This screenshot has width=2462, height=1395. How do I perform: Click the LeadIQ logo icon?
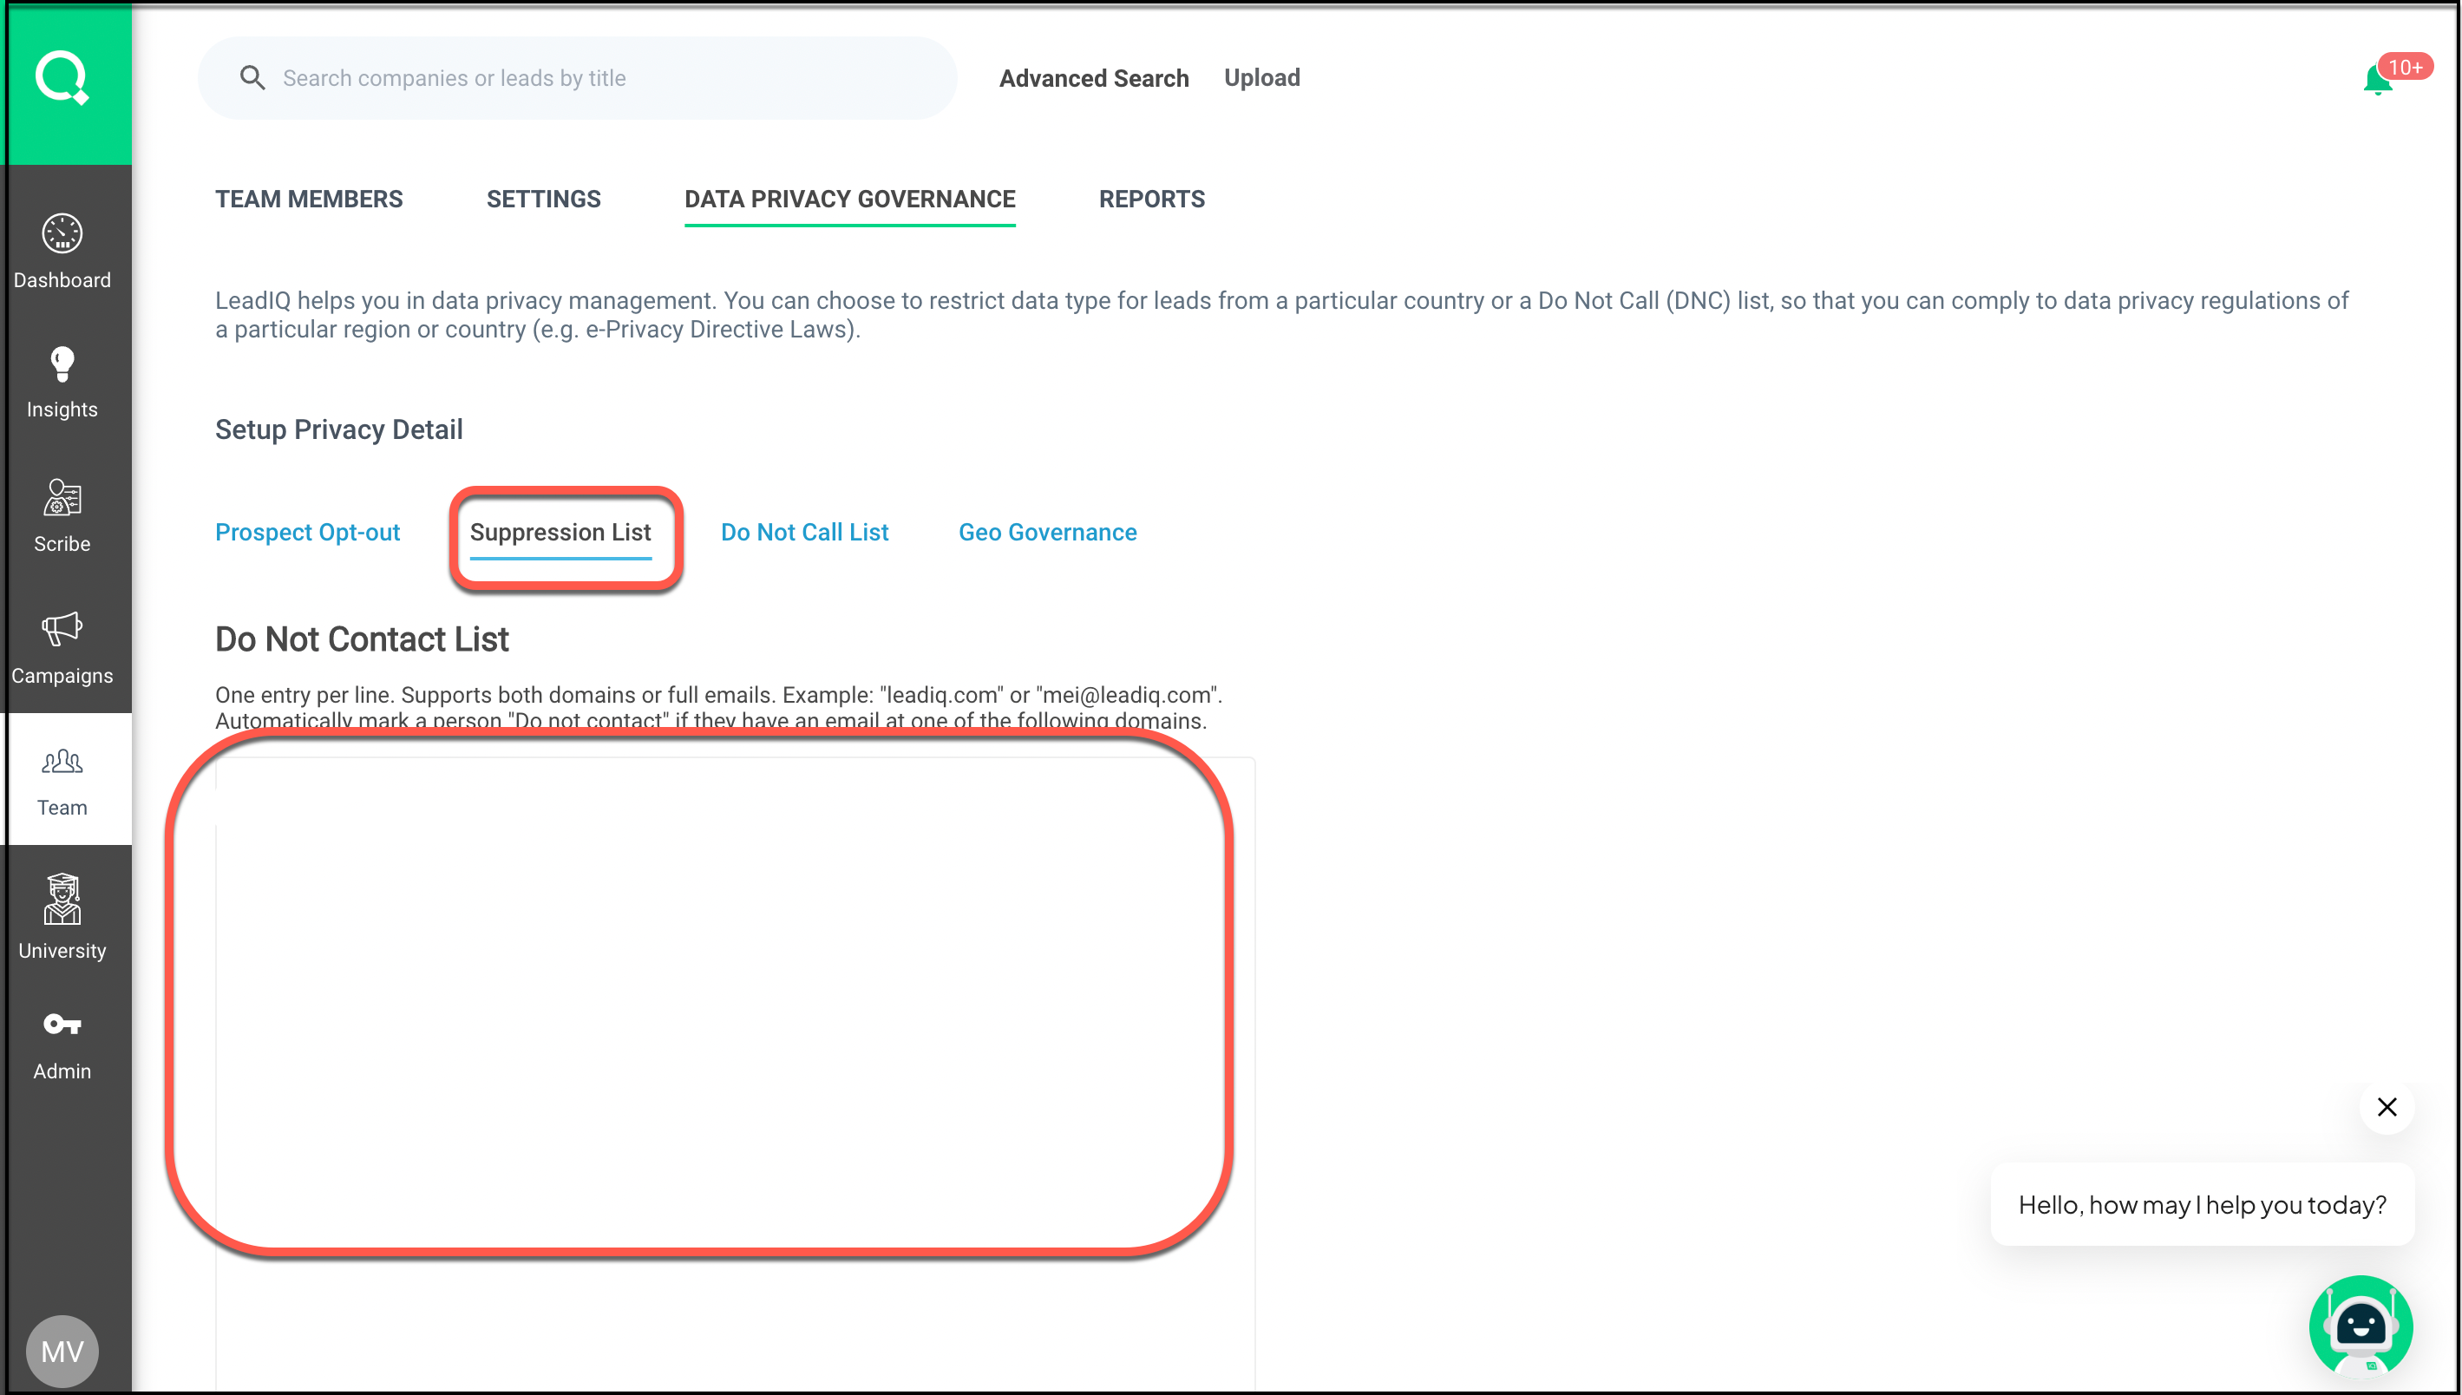point(62,77)
